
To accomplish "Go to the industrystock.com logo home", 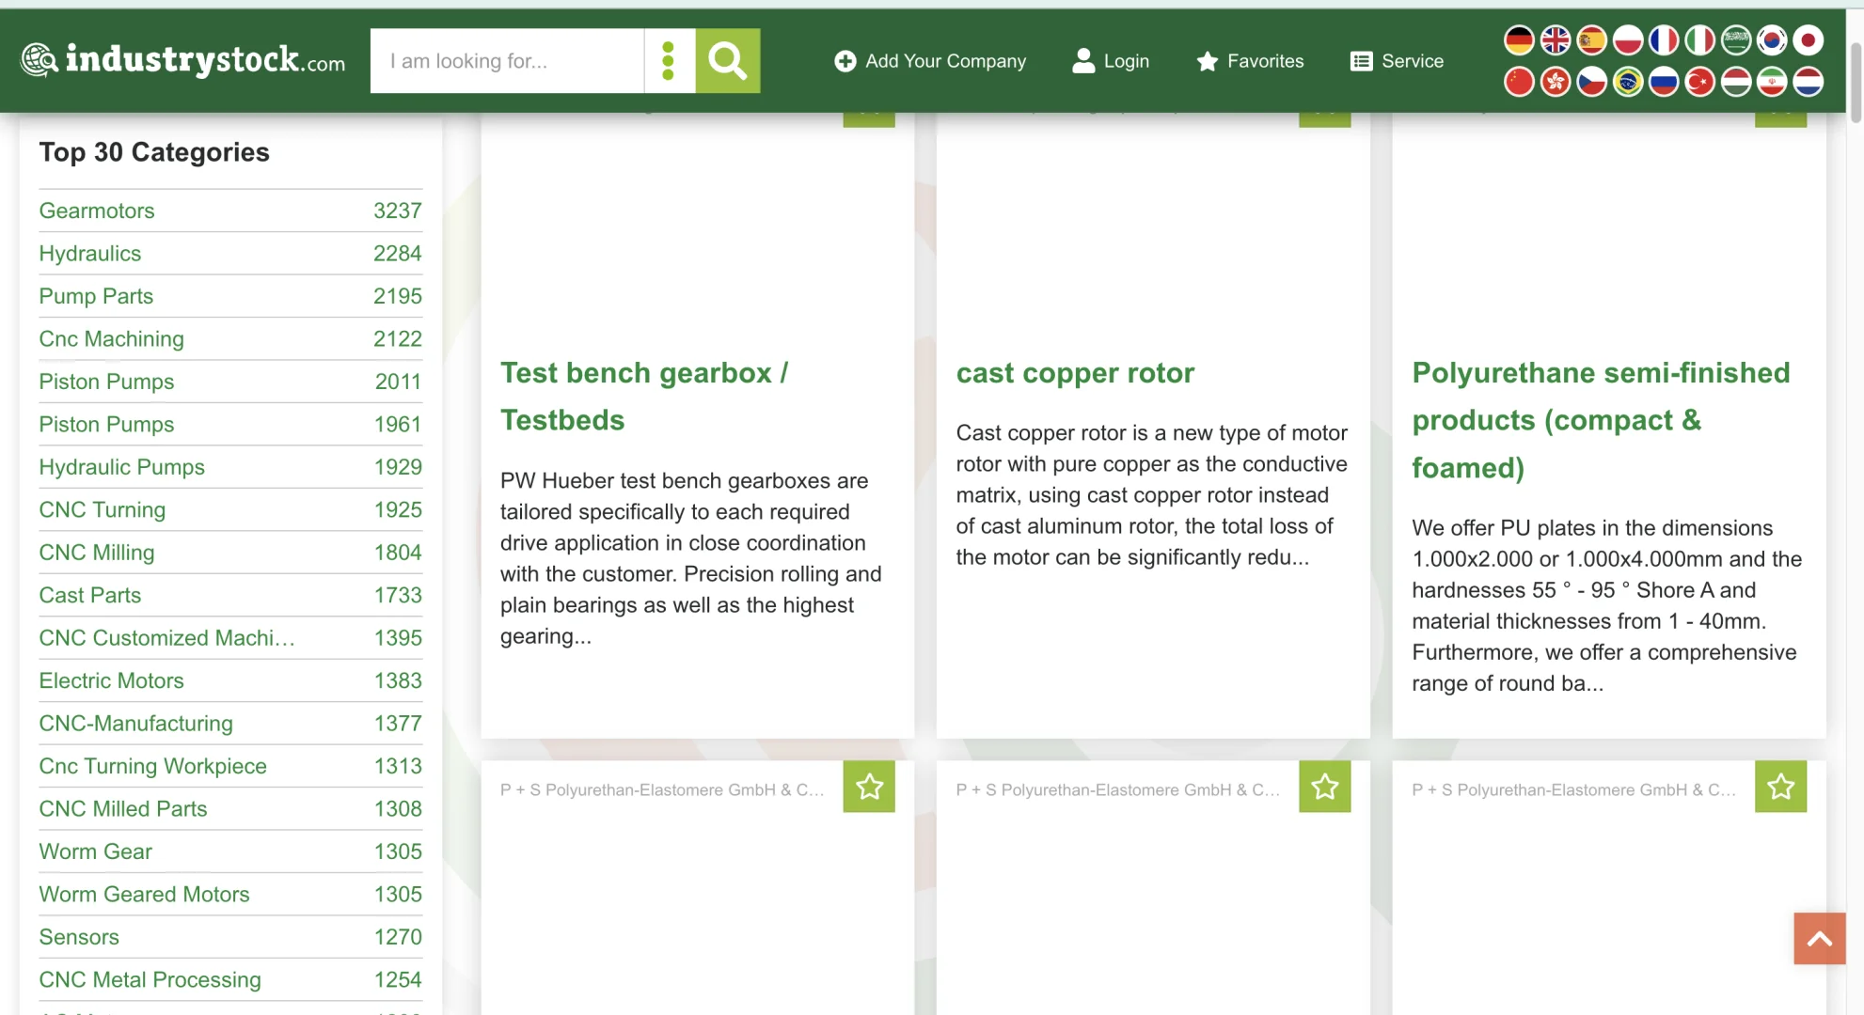I will [x=183, y=60].
